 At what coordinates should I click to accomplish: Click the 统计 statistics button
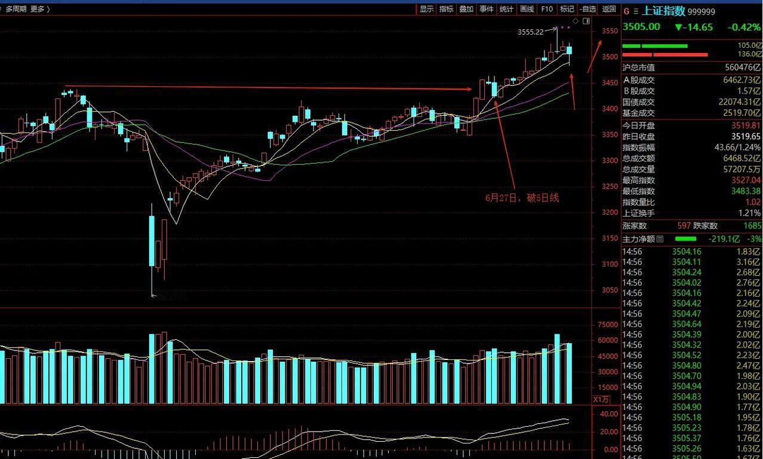pos(506,9)
